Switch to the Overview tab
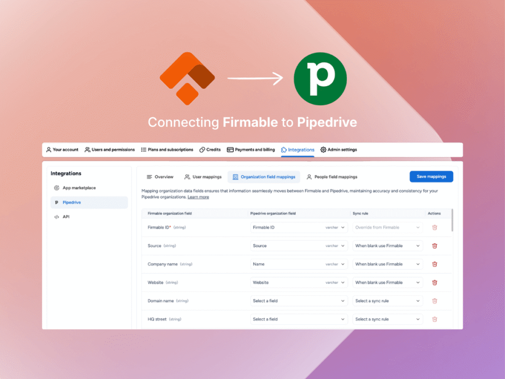The width and height of the screenshot is (505, 379). pos(160,177)
